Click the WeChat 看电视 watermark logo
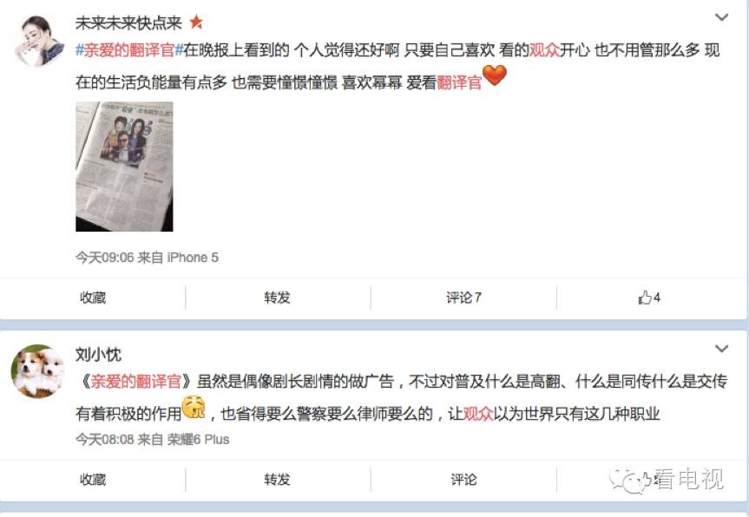The height and width of the screenshot is (517, 749). click(x=667, y=480)
